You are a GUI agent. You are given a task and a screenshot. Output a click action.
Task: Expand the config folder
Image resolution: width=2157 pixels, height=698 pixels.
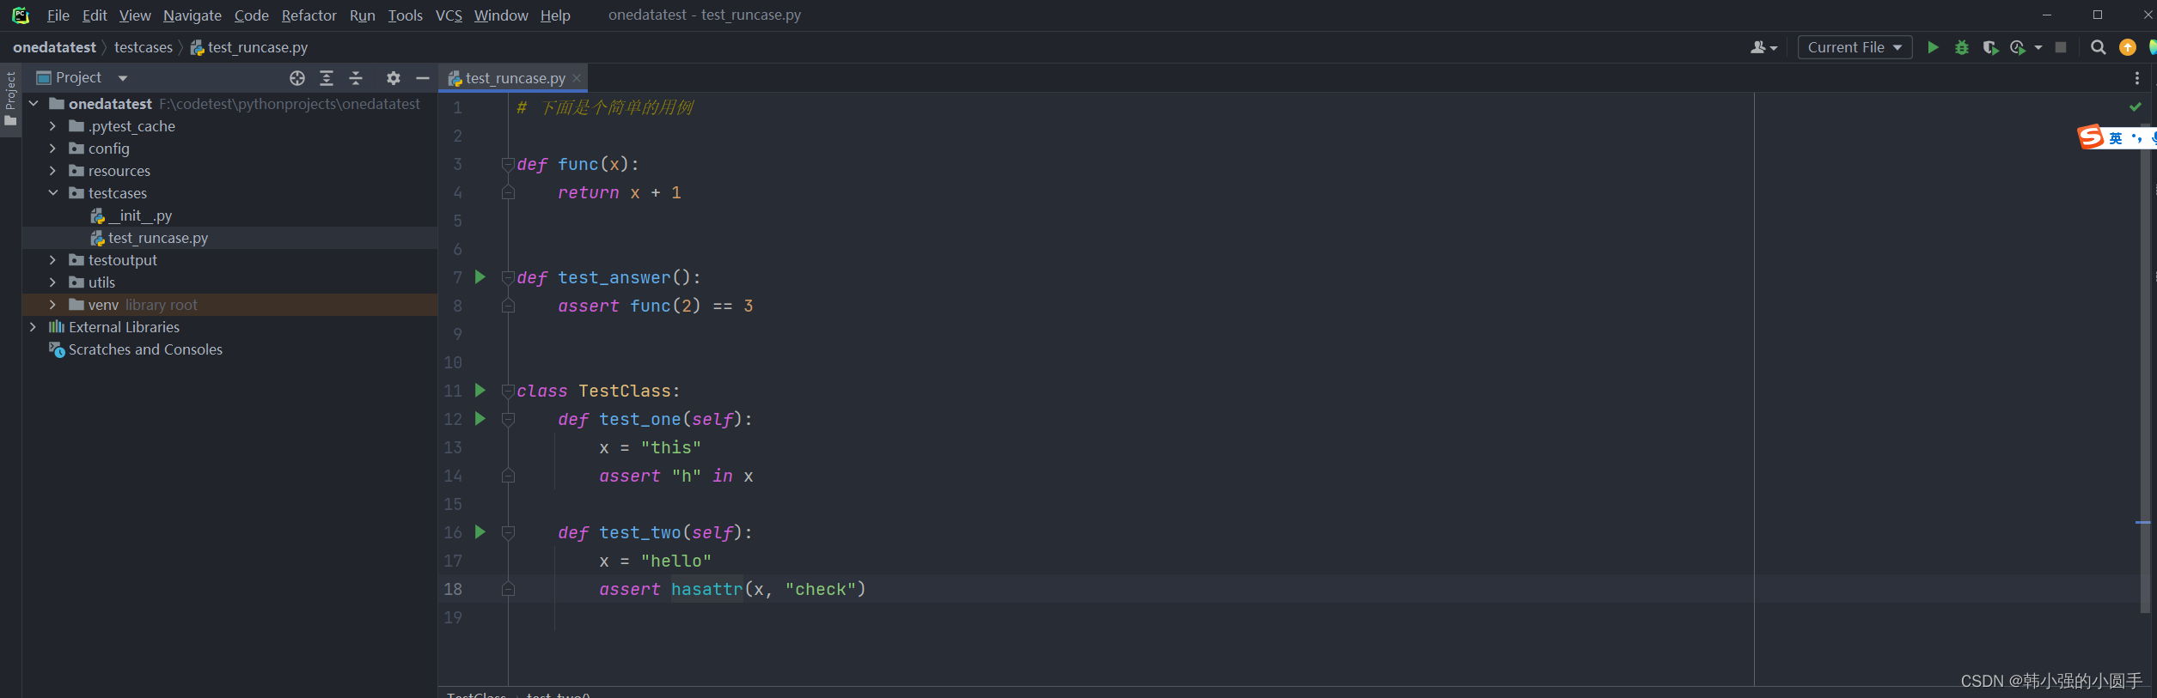[52, 149]
